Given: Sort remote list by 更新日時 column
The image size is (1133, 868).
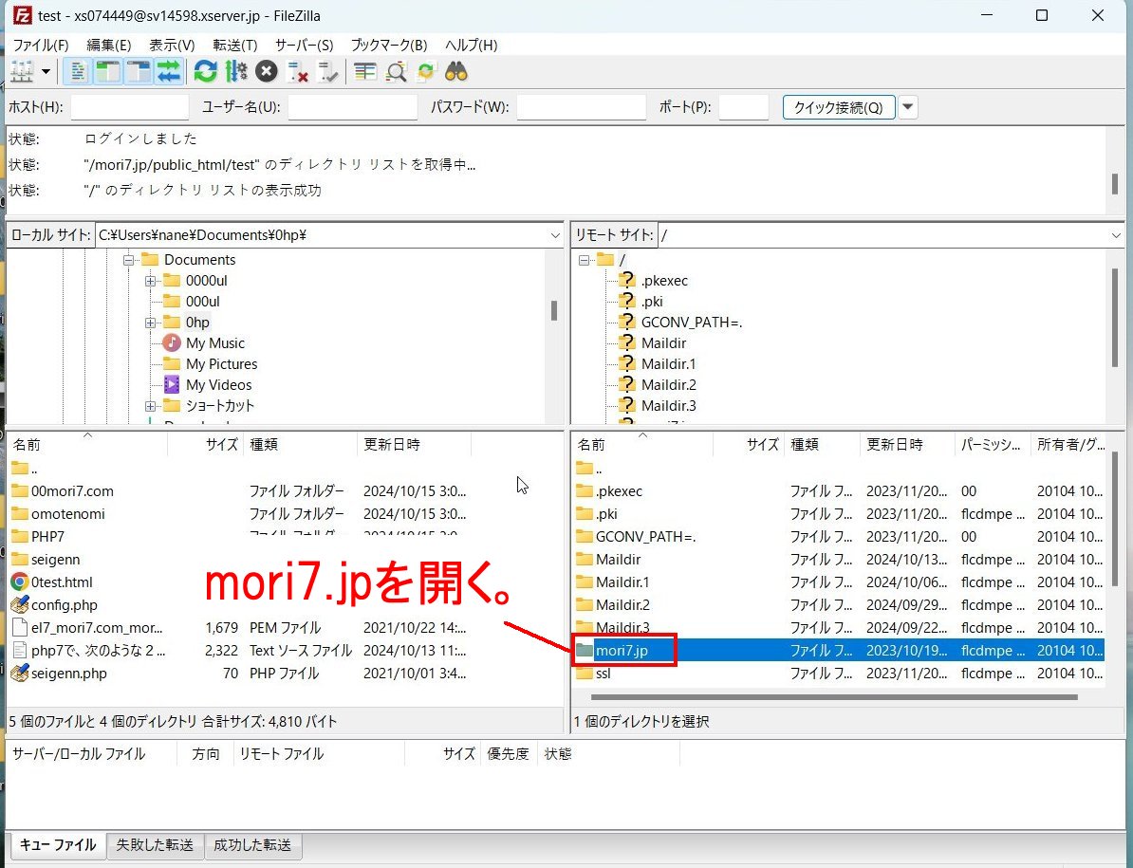Looking at the screenshot, I should (907, 444).
